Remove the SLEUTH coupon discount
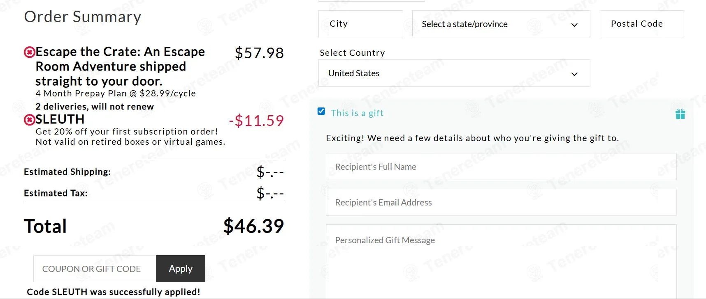The height and width of the screenshot is (299, 706). (x=30, y=120)
